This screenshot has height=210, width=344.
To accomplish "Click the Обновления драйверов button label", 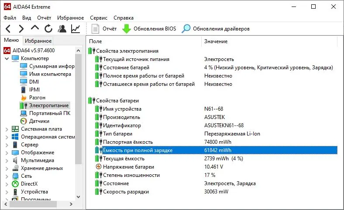I will click(x=221, y=29).
